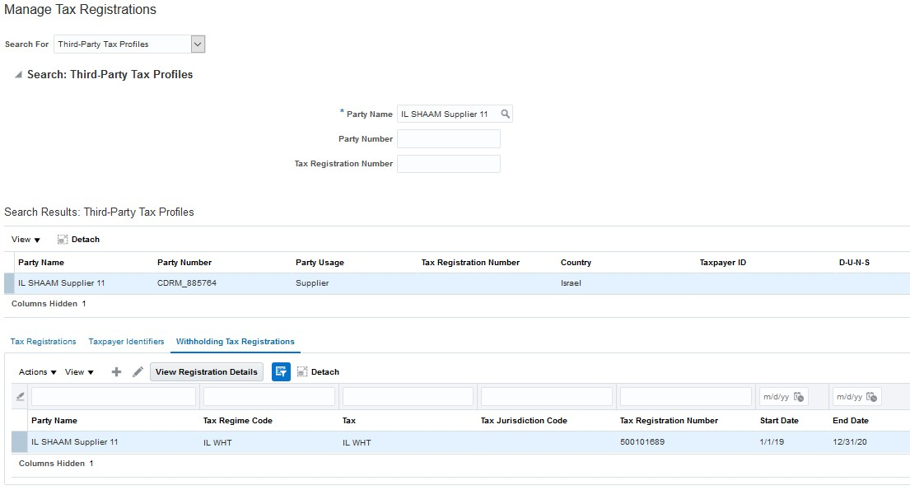910x504 pixels.
Task: Click the Tax Regime Code filter field
Action: pyautogui.click(x=269, y=397)
